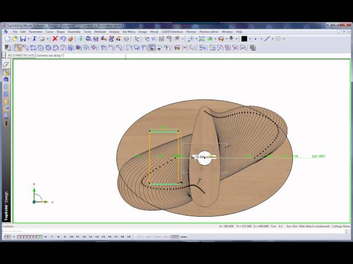353x264 pixels.
Task: Open the dropdown arrow beside black color swatch
Action: [250, 39]
